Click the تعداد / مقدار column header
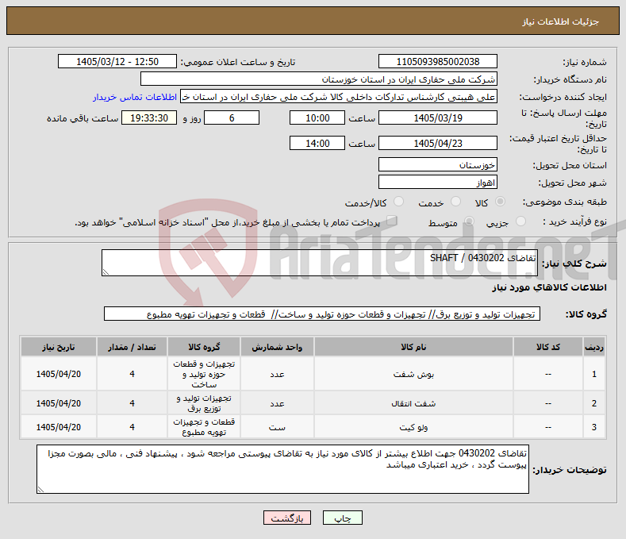 132,347
